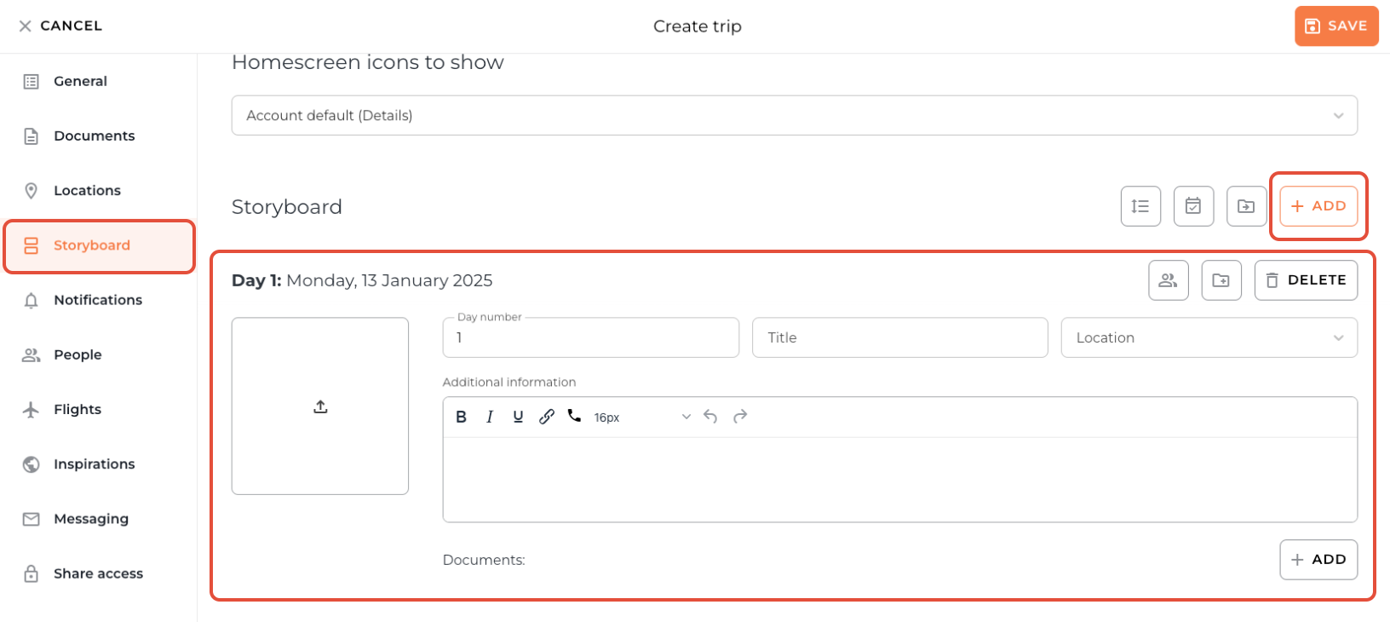Open the Notifications sidebar item
The image size is (1390, 622).
tap(97, 300)
